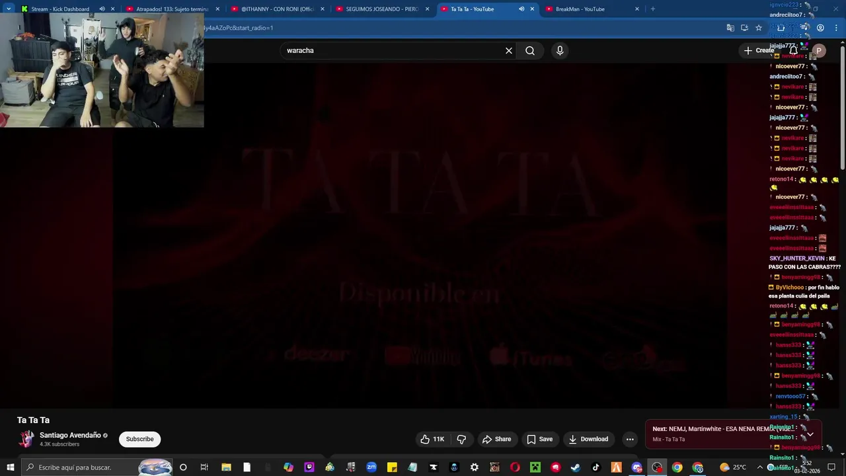Open Steam from the taskbar

pyautogui.click(x=576, y=467)
